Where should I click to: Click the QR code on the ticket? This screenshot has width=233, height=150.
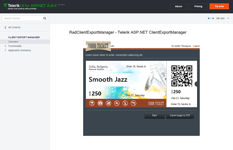coord(182,76)
